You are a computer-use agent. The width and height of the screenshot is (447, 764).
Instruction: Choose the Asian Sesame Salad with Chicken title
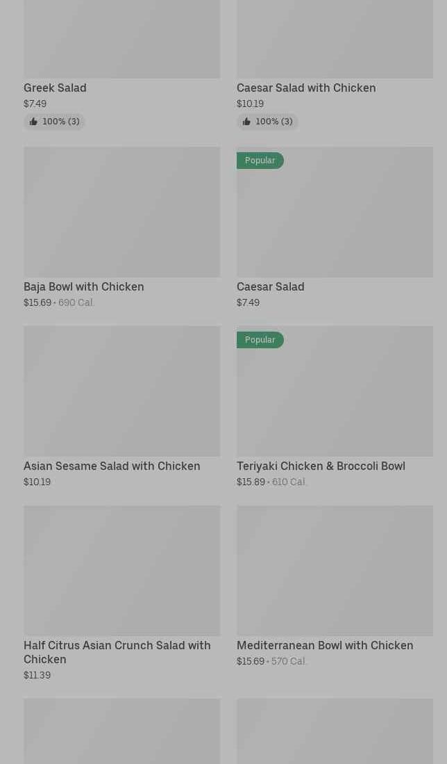click(112, 466)
